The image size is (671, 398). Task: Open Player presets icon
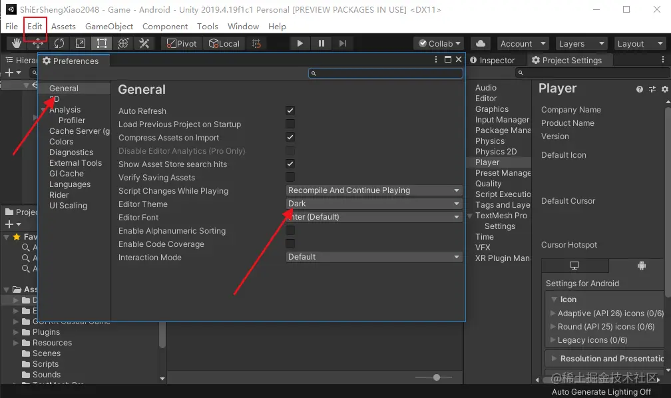point(652,89)
